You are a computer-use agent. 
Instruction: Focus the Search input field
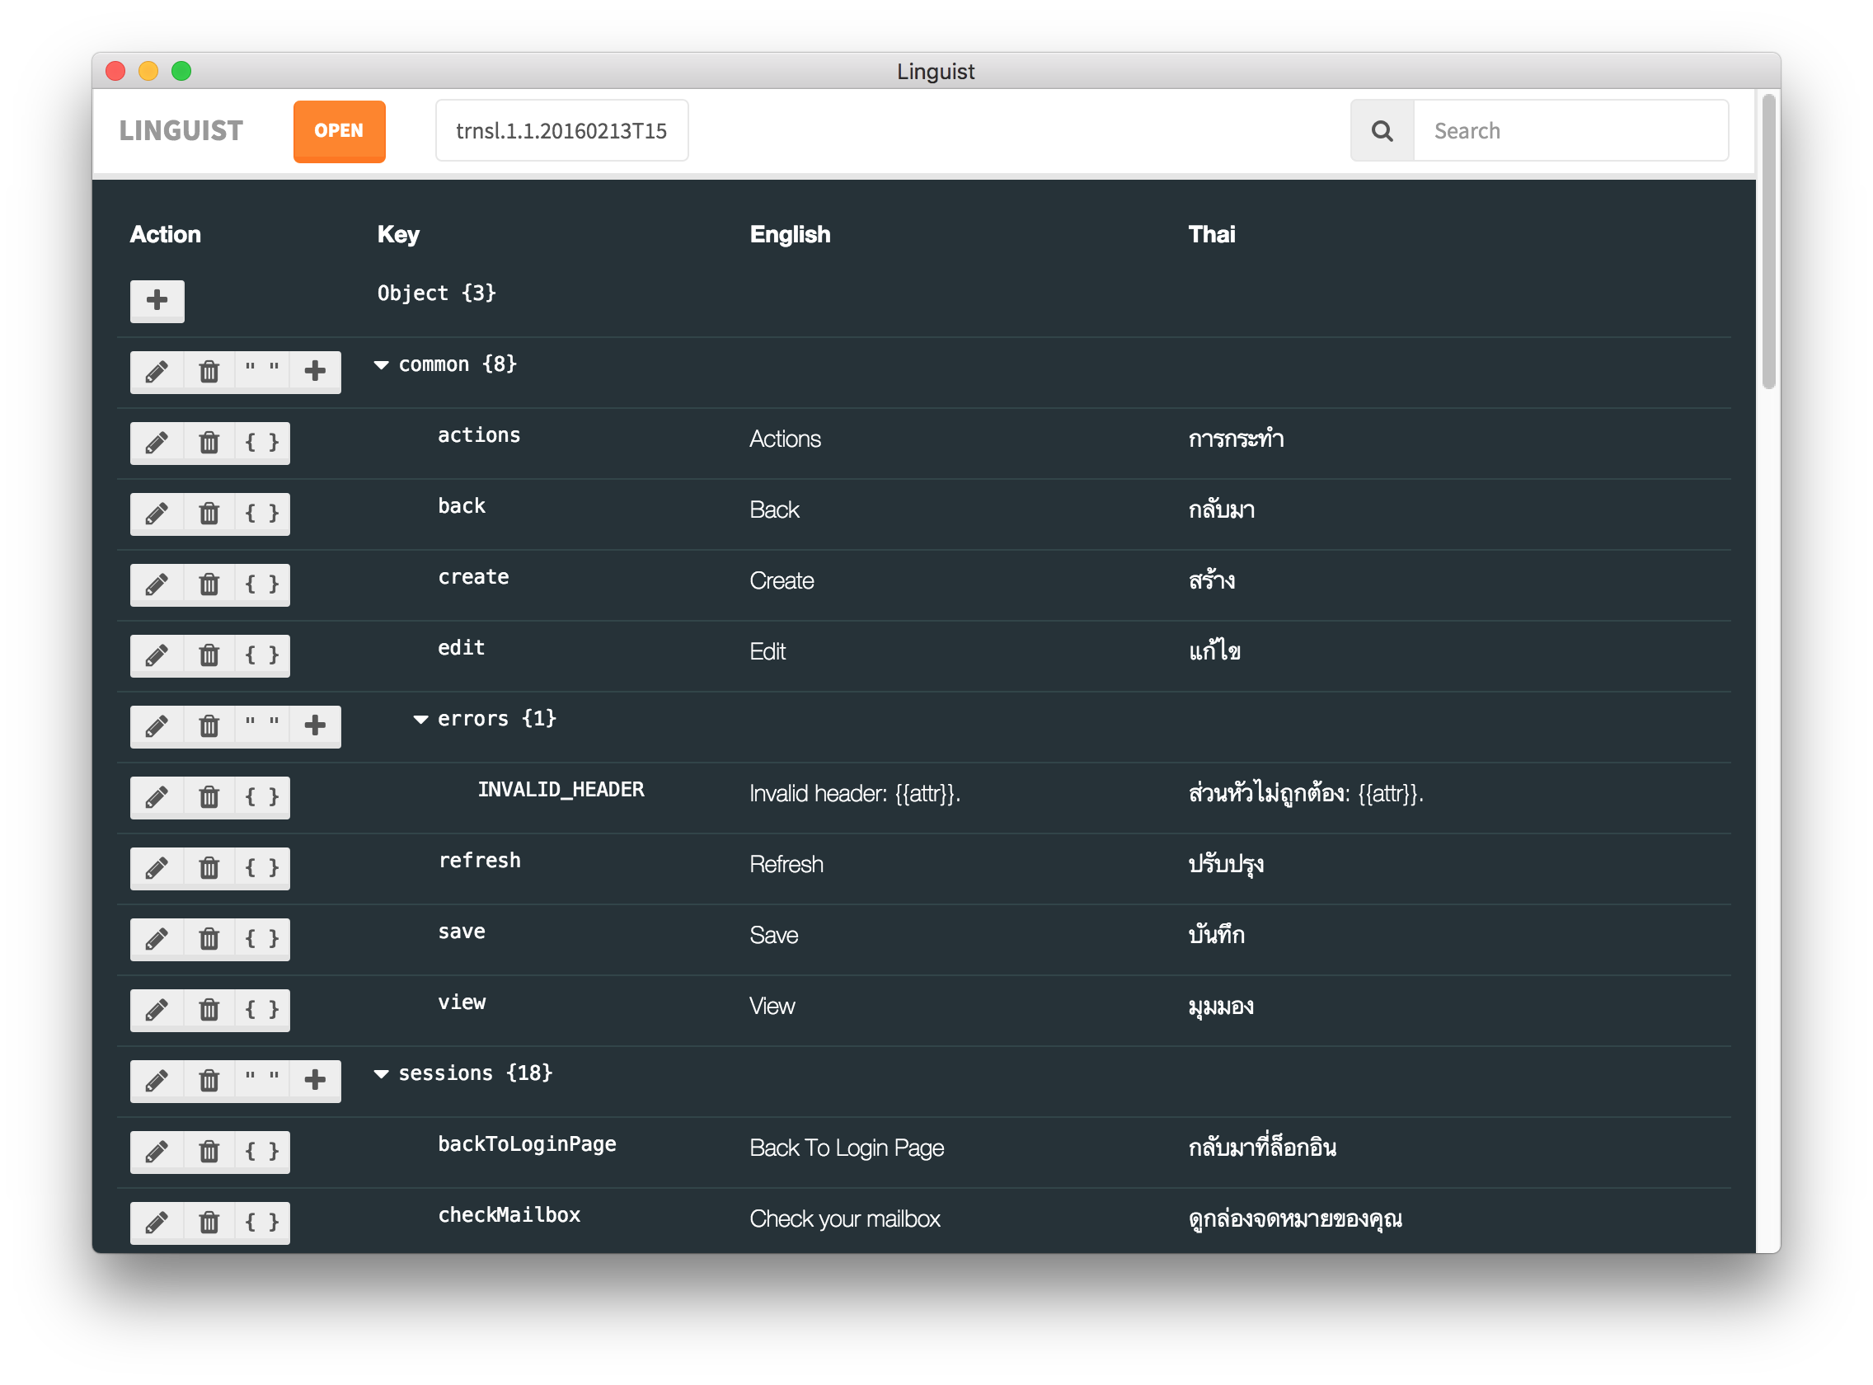(x=1570, y=131)
